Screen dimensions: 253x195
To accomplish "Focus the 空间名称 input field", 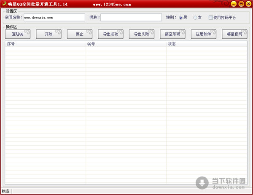I will 54,17.
